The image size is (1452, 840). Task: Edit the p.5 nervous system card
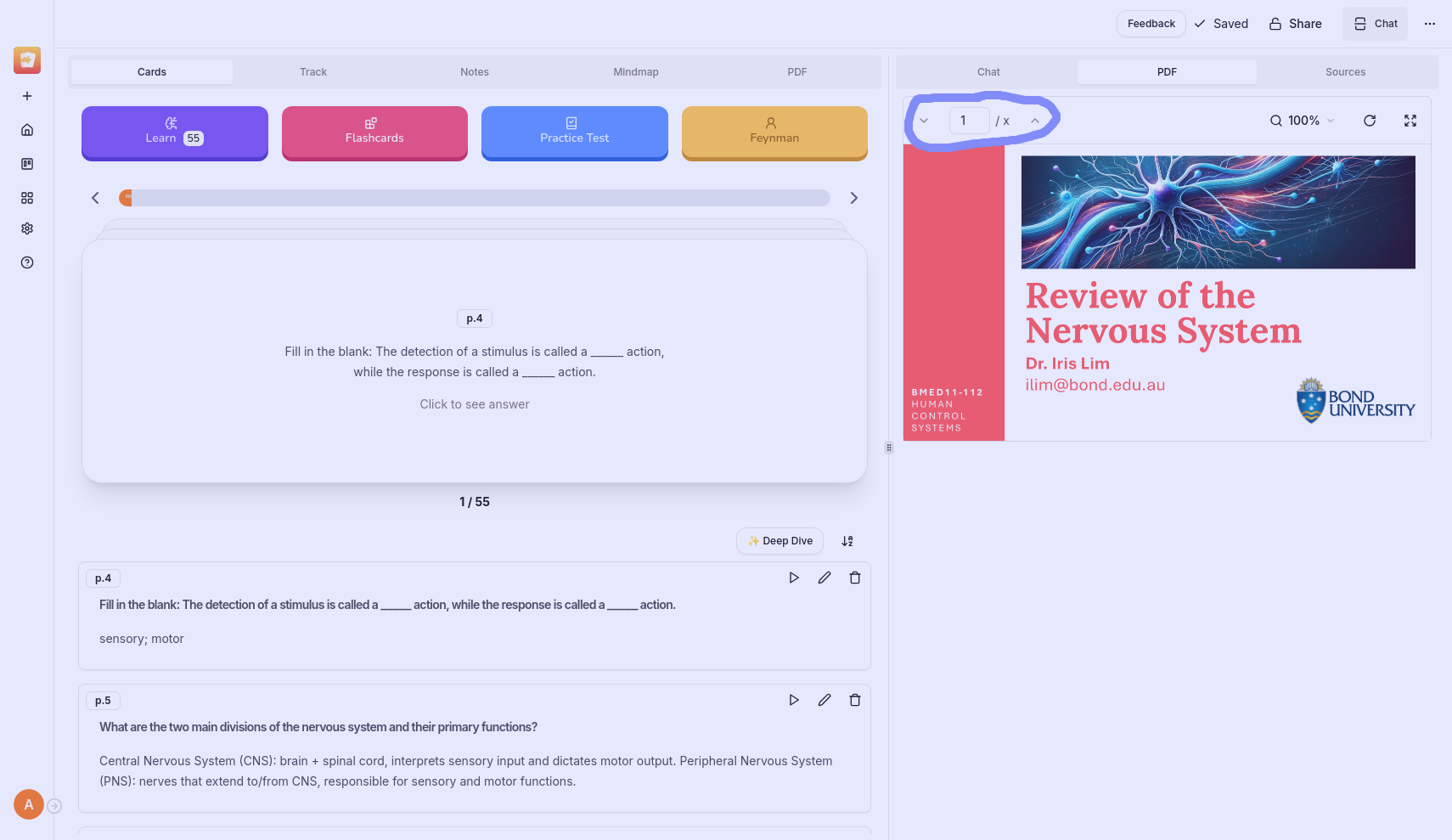coord(824,700)
